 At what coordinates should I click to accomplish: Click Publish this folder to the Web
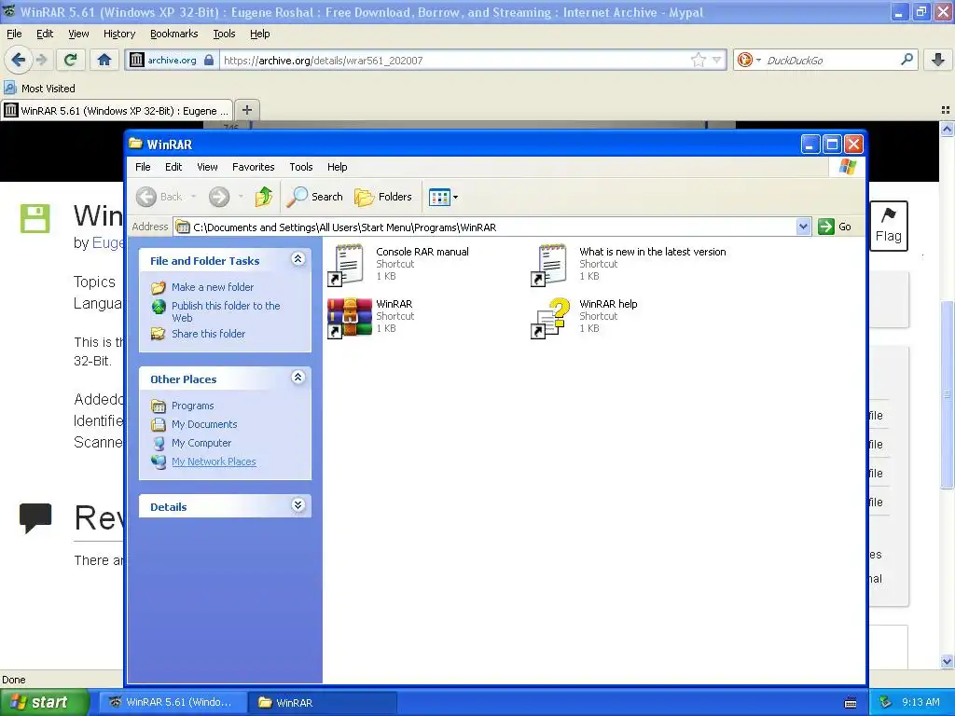click(226, 311)
